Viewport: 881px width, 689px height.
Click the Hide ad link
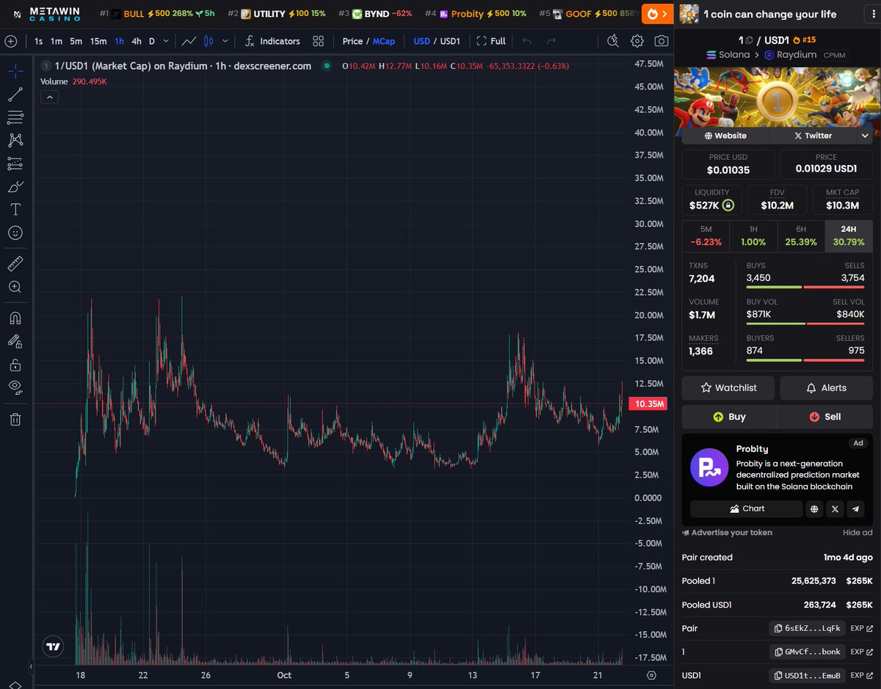(857, 533)
